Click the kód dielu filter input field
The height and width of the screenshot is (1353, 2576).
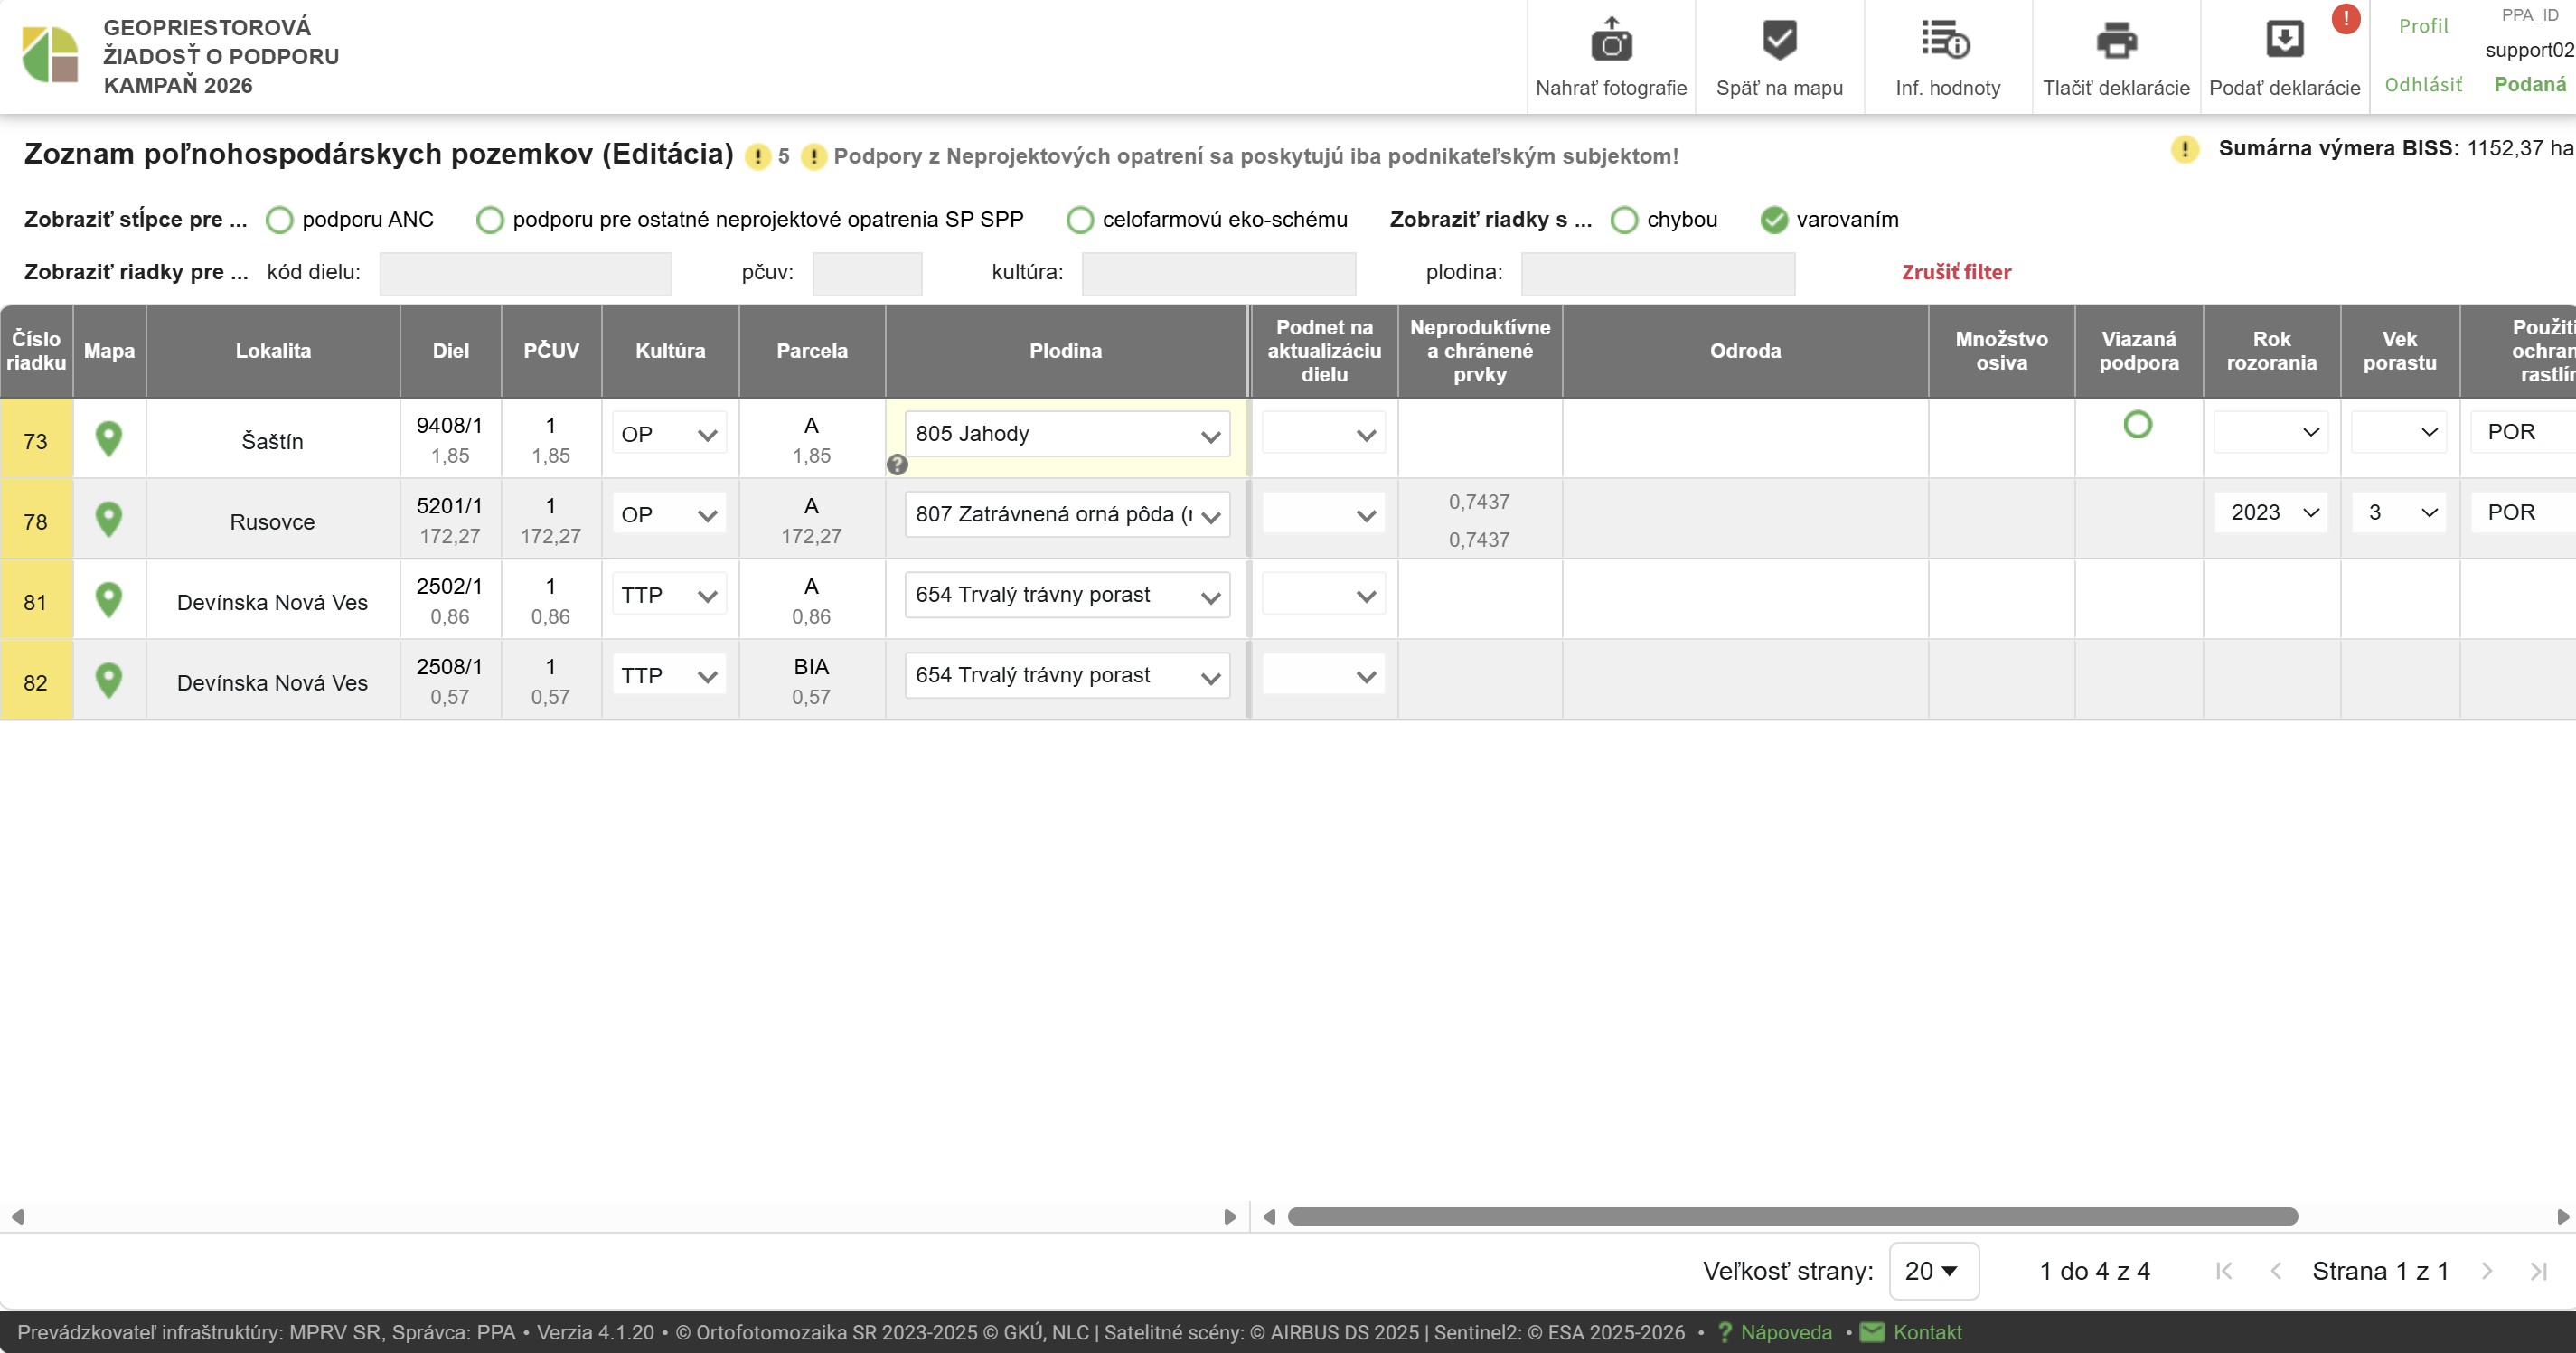525,273
